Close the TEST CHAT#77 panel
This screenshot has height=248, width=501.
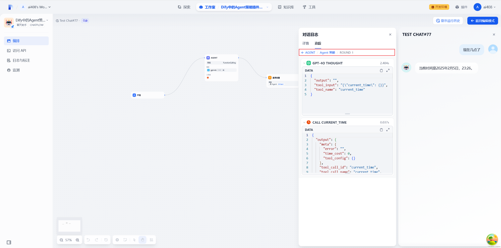click(x=494, y=34)
